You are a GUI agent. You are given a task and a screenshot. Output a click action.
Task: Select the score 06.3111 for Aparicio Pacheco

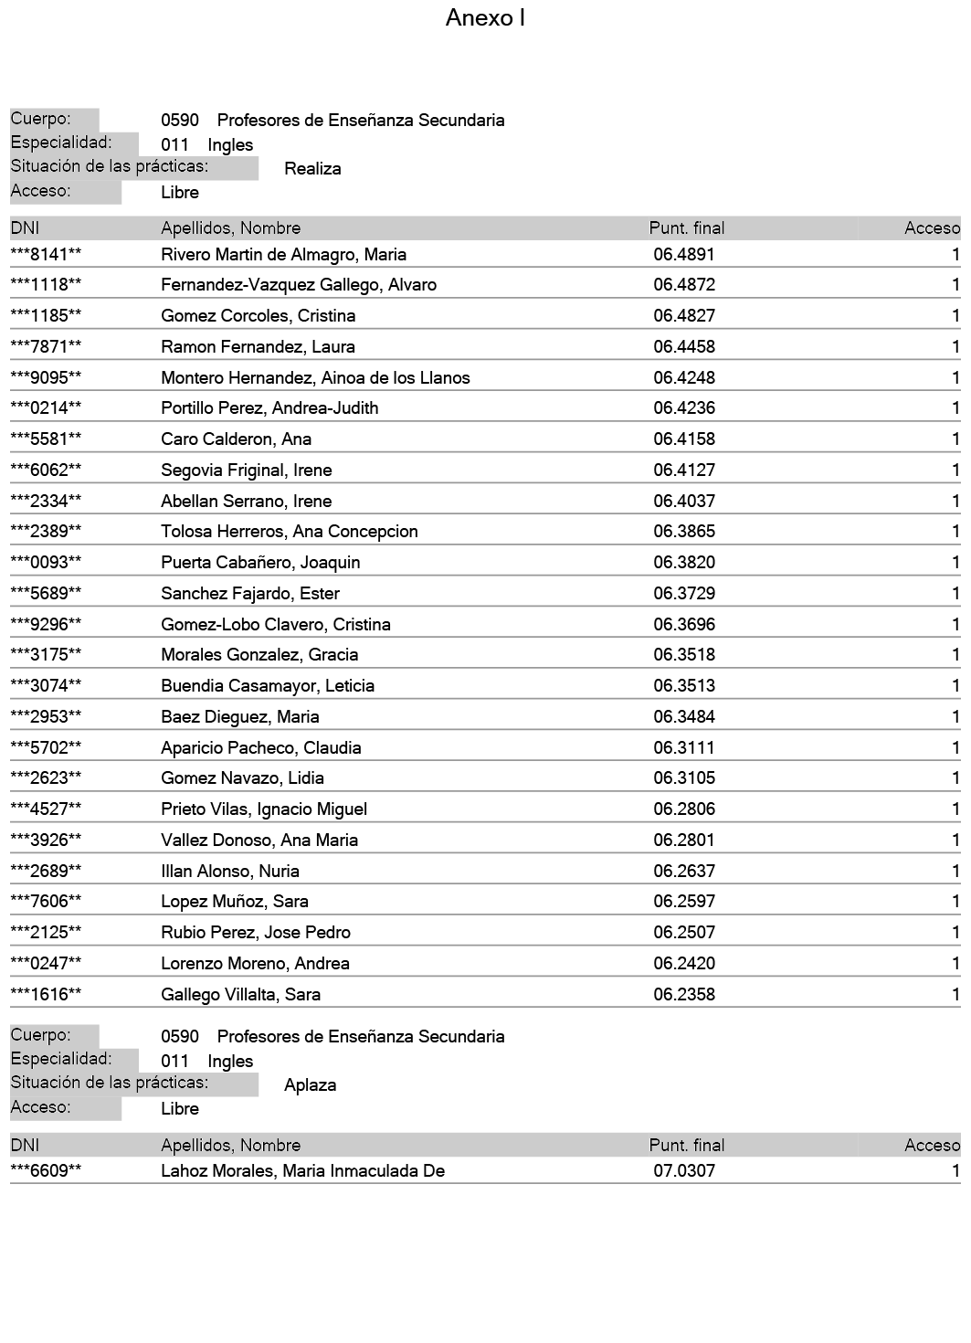684,747
